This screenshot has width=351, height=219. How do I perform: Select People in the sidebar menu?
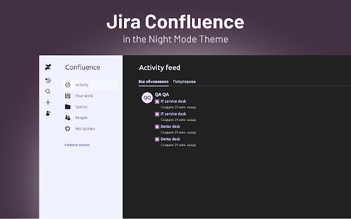(x=81, y=118)
